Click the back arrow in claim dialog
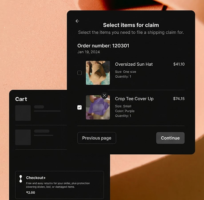The image size is (204, 200). click(x=77, y=21)
